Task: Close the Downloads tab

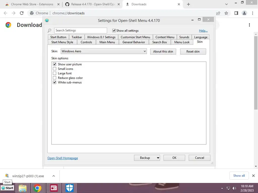Action: [179, 5]
